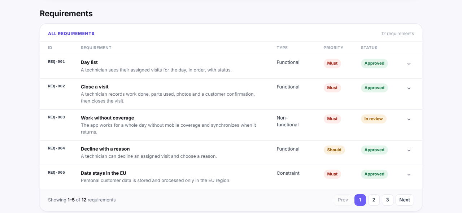Click the Prev page button
The width and height of the screenshot is (462, 213).
pos(343,200)
